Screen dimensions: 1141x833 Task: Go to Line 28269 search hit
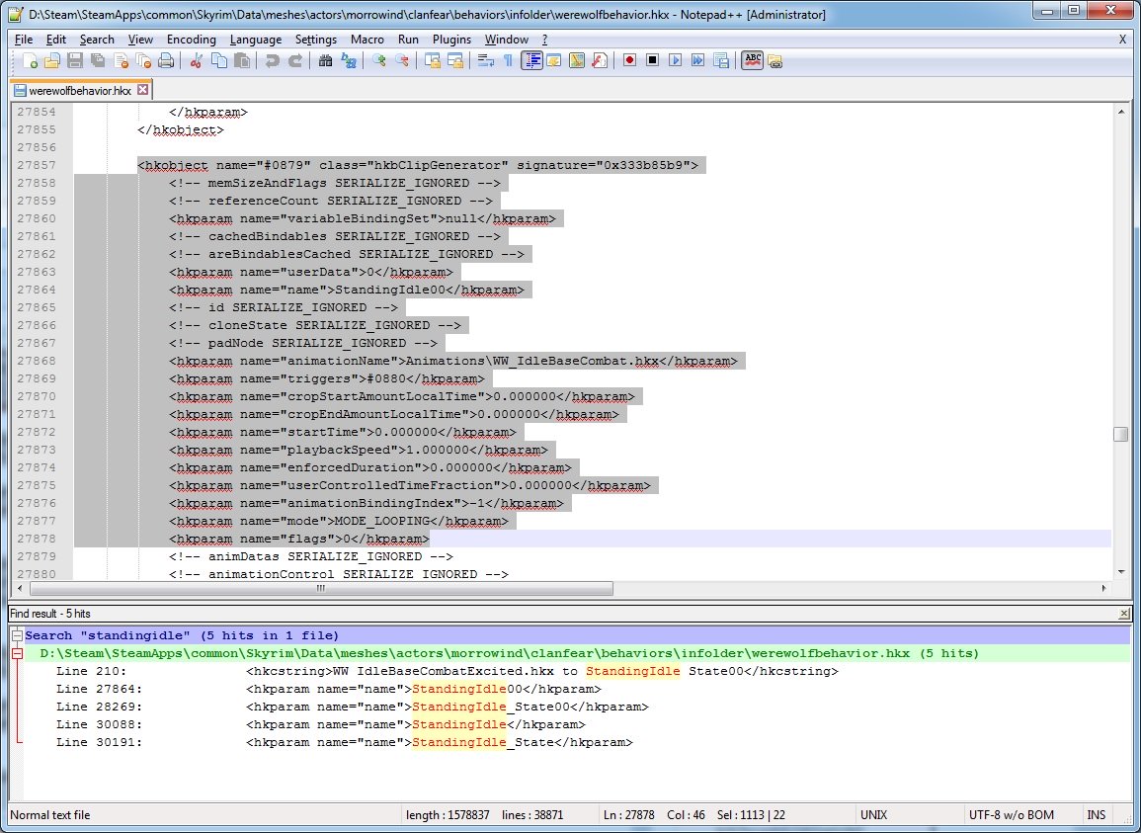click(577, 708)
